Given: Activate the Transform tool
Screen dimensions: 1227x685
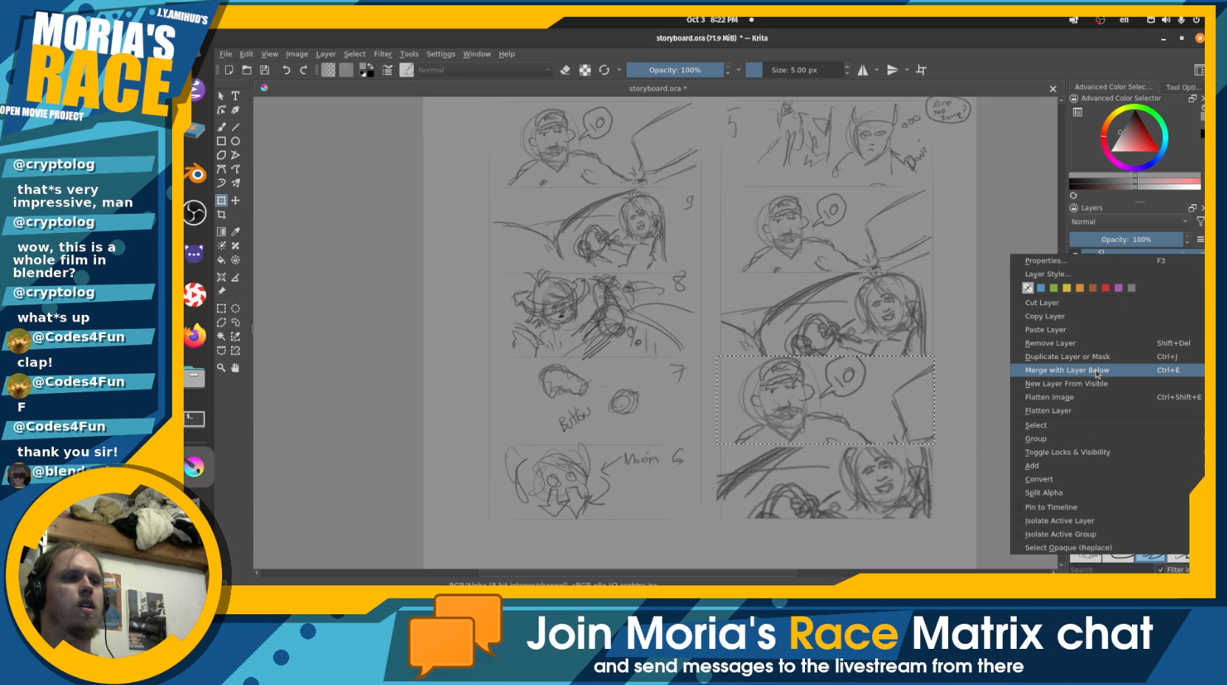Looking at the screenshot, I should 221,201.
